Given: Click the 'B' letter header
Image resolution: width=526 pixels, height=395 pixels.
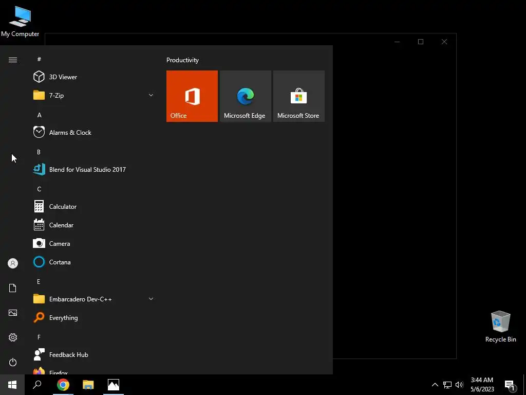Looking at the screenshot, I should [x=39, y=152].
